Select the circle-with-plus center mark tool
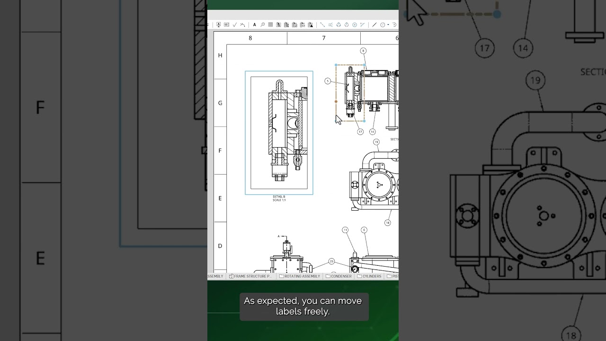The width and height of the screenshot is (606, 341). (355, 25)
